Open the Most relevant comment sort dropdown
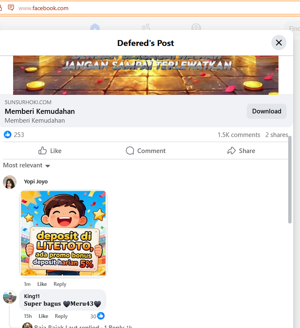The image size is (300, 328). point(27,165)
